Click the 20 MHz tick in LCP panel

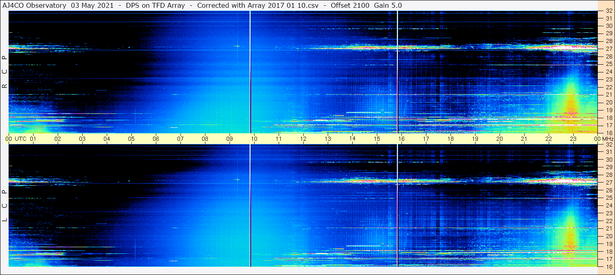[x=608, y=236]
